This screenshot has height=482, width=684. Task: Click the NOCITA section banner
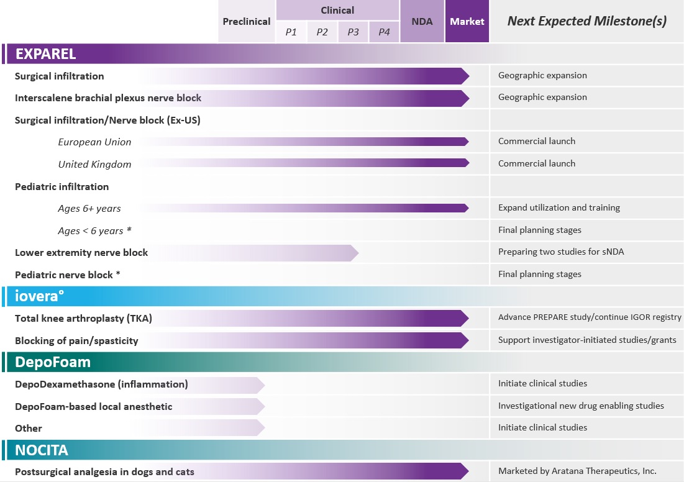click(x=42, y=450)
